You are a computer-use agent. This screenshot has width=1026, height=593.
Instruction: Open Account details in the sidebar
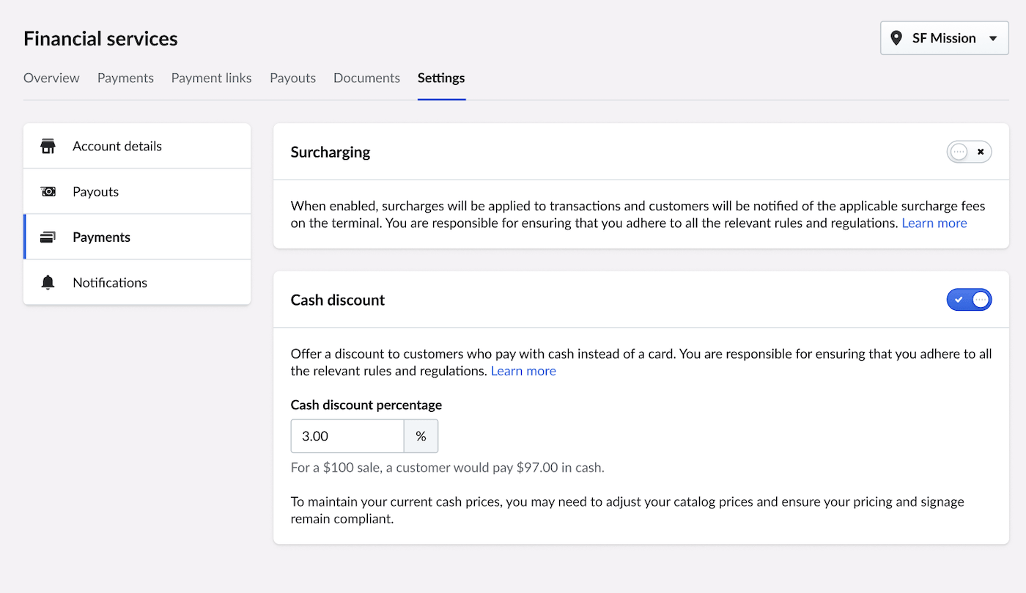137,146
